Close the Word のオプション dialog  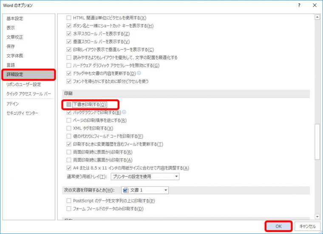[x=315, y=6]
